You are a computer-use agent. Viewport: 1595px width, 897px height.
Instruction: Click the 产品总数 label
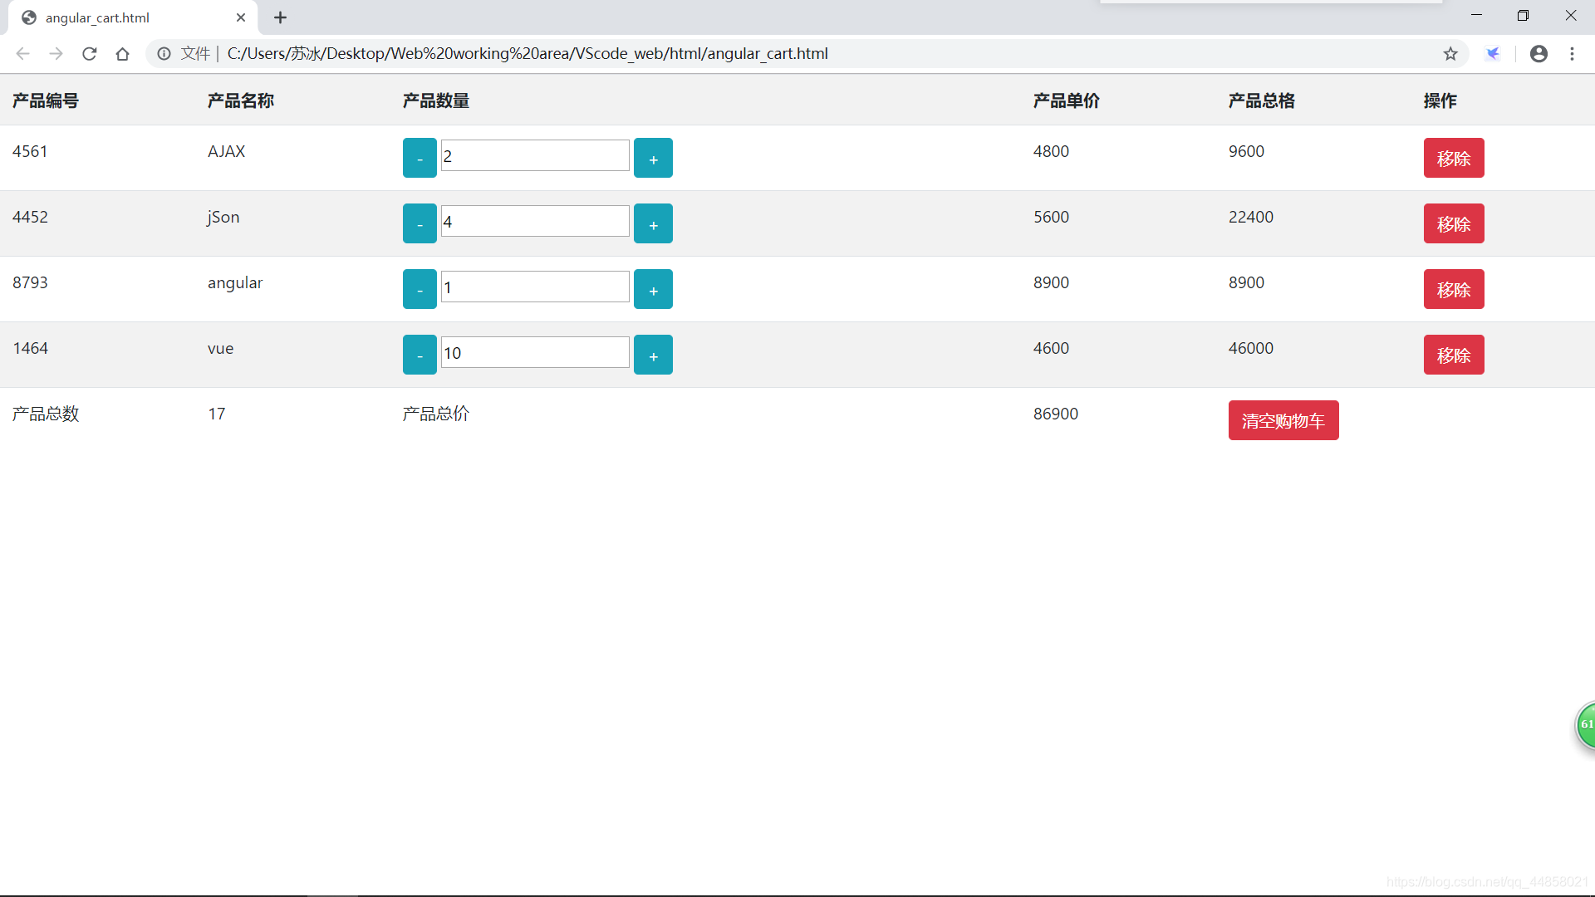tap(46, 414)
